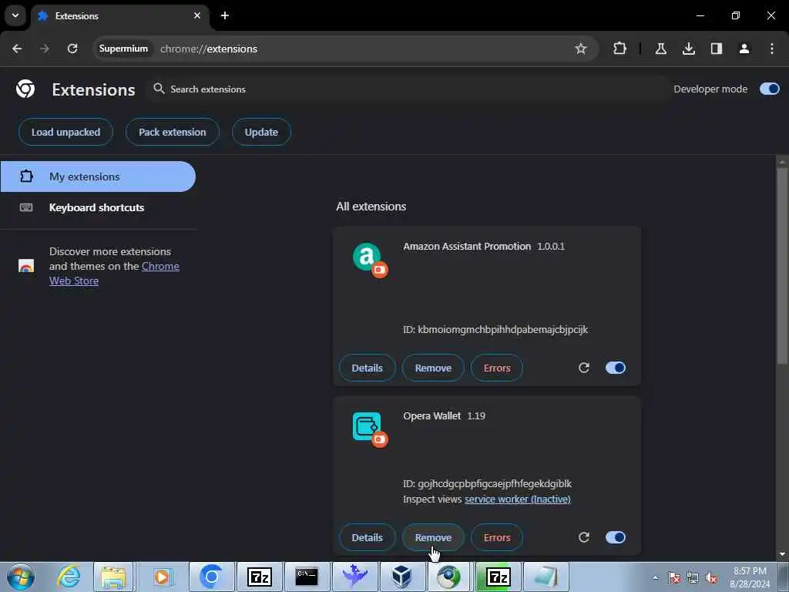The width and height of the screenshot is (789, 592).
Task: Open Details for Opera Wallet
Action: point(368,537)
